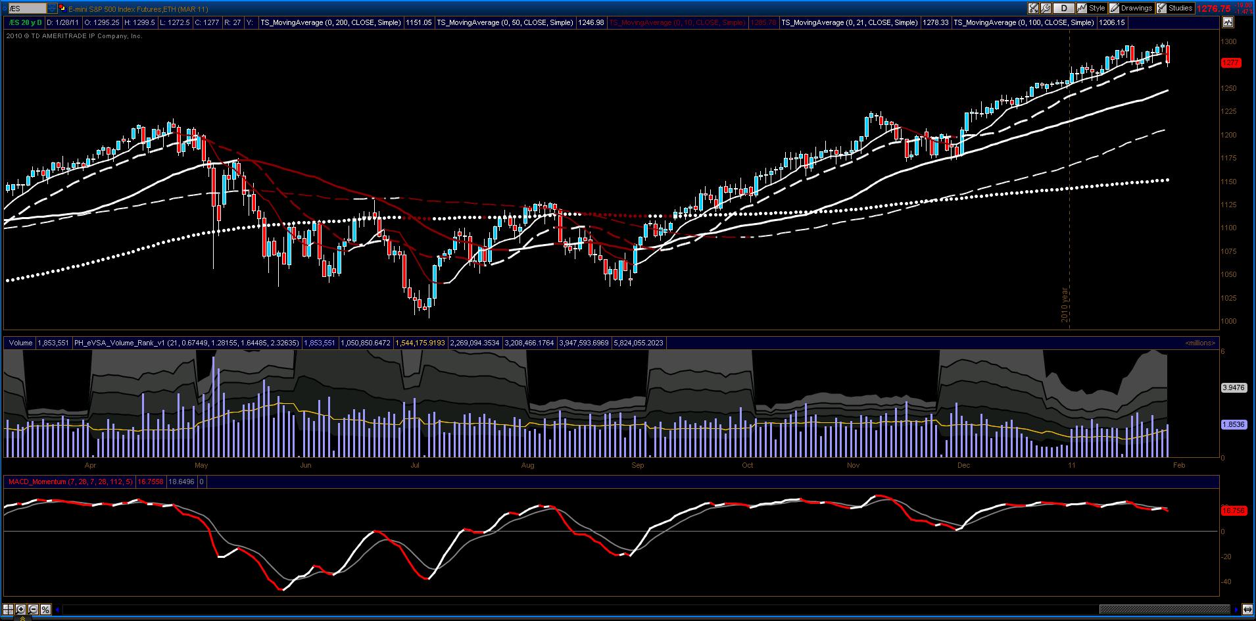Click the expand time axis icon at bottom right
The height and width of the screenshot is (621, 1256).
point(1247,610)
